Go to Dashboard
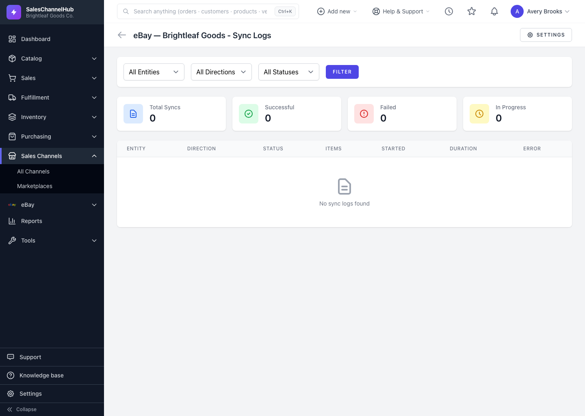This screenshot has width=585, height=416. pos(52,39)
